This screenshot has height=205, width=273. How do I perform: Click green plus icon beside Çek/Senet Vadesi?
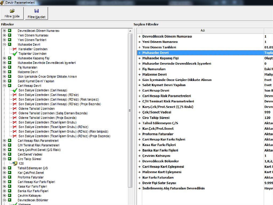click(x=10, y=154)
